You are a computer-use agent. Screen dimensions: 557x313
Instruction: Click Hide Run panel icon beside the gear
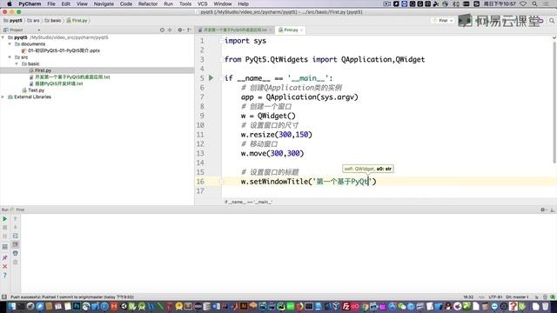(x=552, y=210)
